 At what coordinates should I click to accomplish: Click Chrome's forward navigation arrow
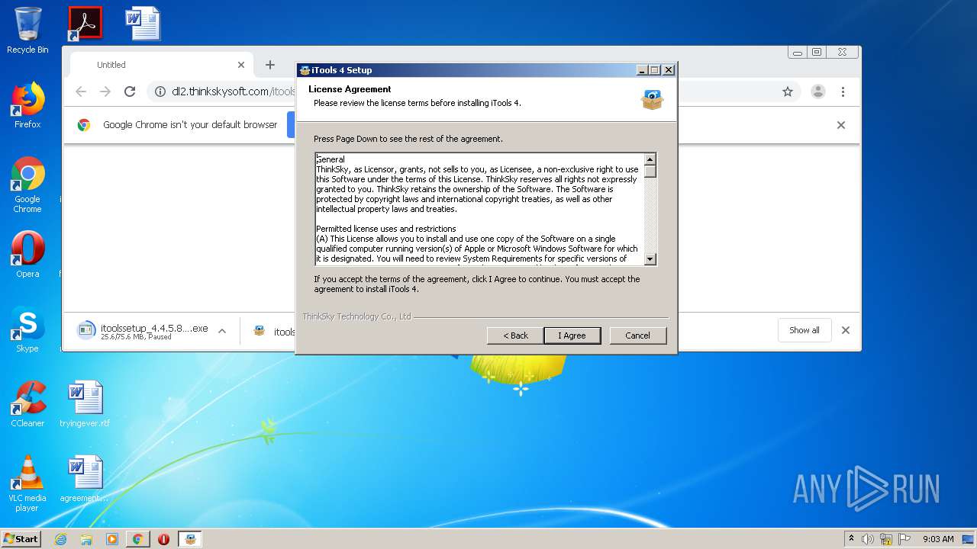[x=105, y=91]
